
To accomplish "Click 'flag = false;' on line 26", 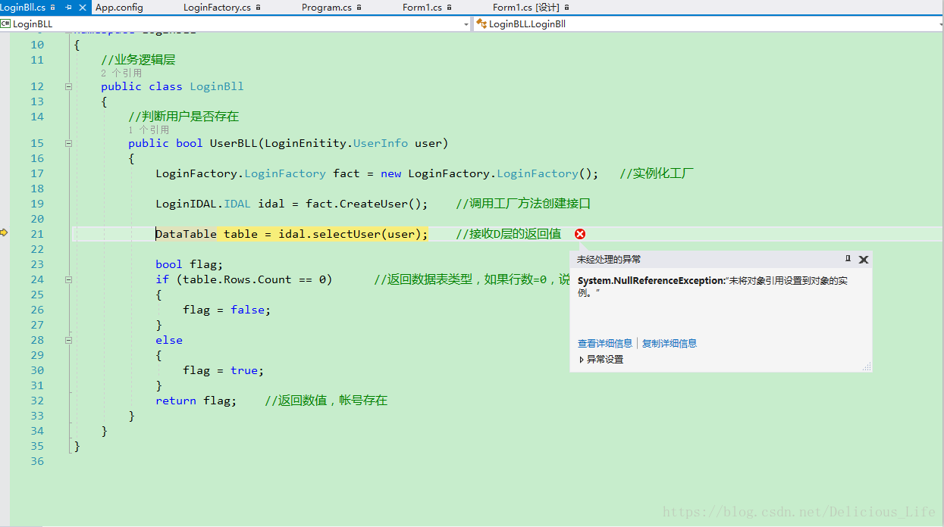I will pyautogui.click(x=227, y=310).
